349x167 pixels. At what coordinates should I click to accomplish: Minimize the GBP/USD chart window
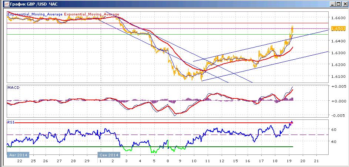(332, 4)
